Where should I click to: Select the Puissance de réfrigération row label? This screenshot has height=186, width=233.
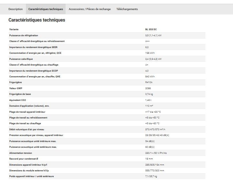point(24,35)
